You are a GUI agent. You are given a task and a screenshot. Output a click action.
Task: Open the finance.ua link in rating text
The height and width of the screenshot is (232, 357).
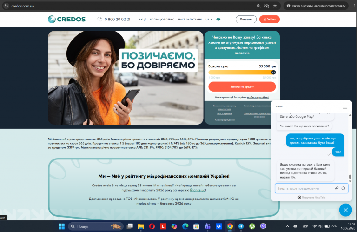coord(198,190)
